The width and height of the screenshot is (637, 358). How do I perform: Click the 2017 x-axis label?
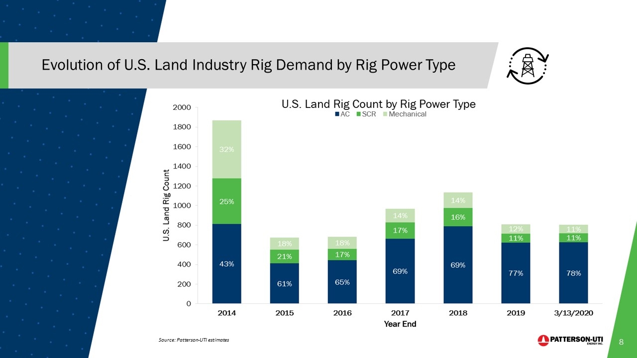point(400,313)
